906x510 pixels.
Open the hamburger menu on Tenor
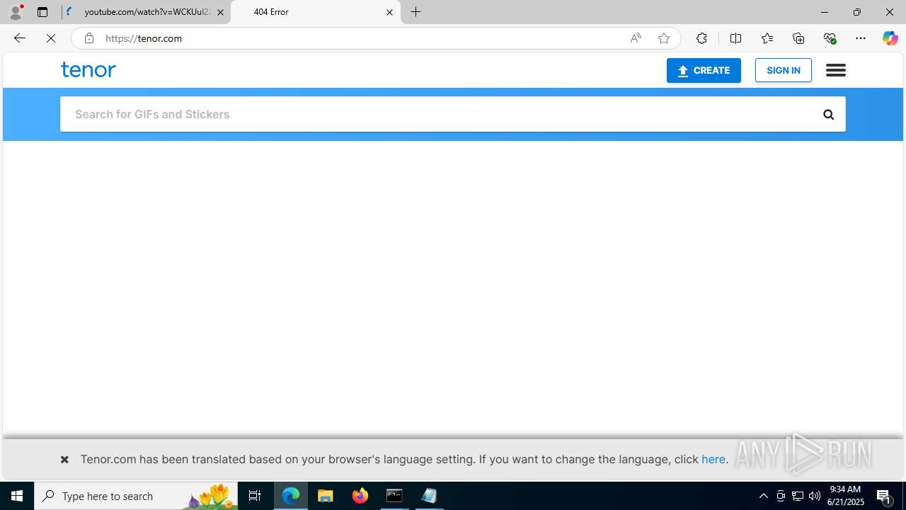835,69
